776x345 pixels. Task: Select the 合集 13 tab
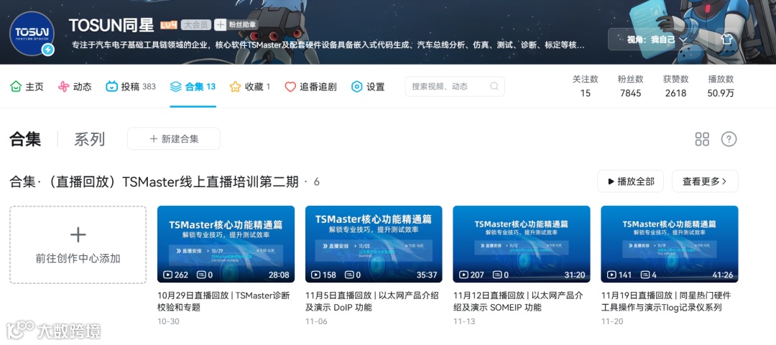pos(193,87)
